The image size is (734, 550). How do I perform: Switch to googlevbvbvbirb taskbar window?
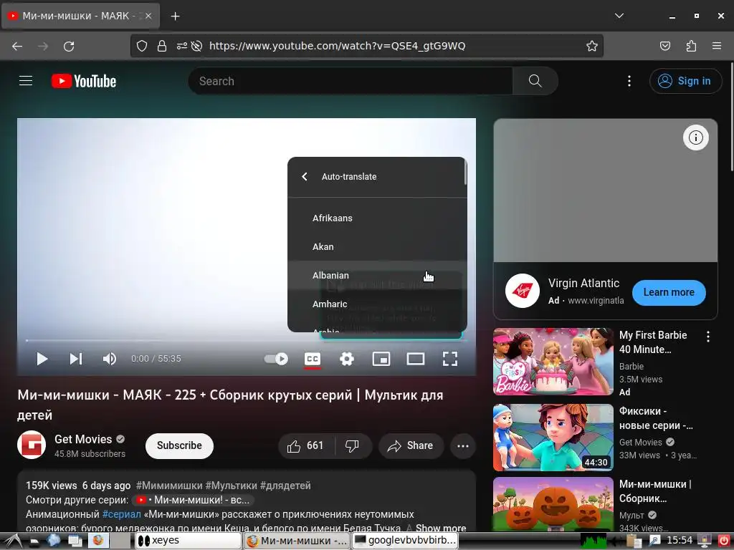coord(404,541)
